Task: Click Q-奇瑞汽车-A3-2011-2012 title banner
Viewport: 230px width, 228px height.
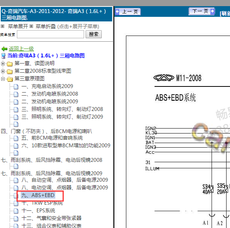Action: (56, 14)
